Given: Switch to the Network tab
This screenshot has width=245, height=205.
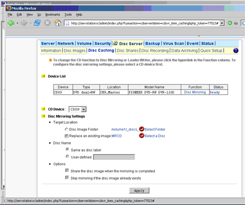Looking at the screenshot, I should click(66, 44).
